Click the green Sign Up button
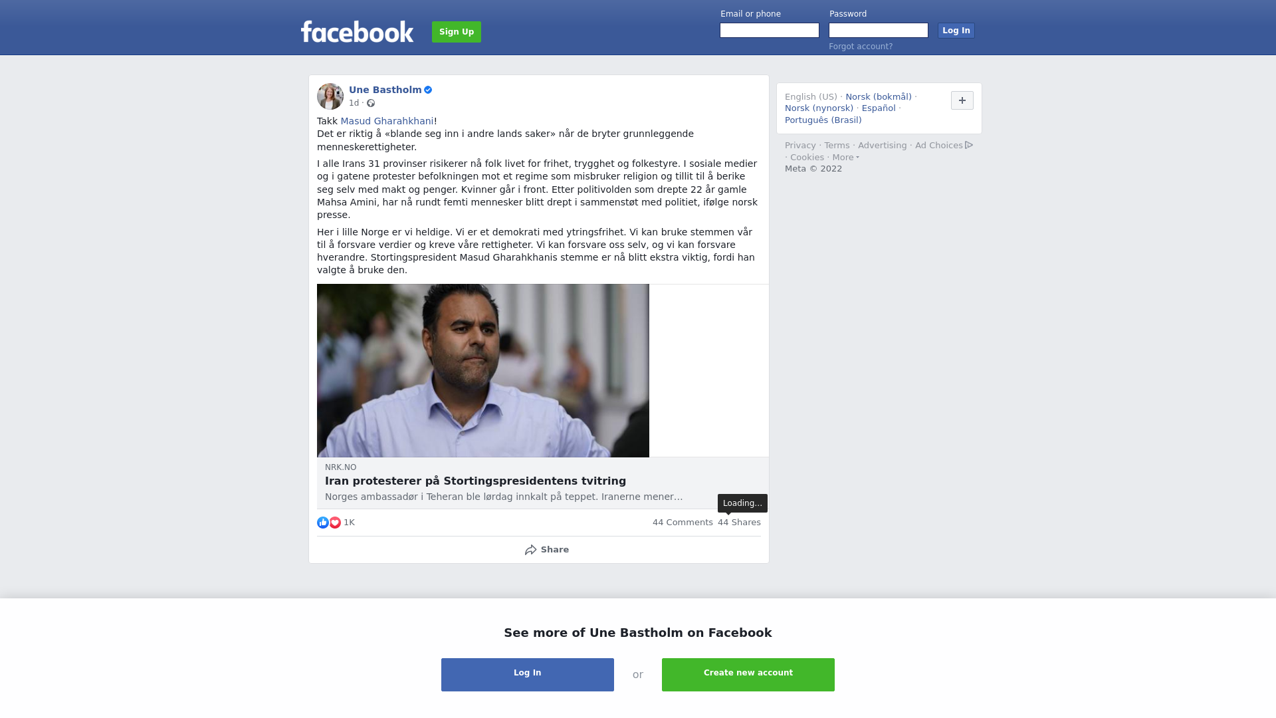This screenshot has height=718, width=1276. click(457, 32)
